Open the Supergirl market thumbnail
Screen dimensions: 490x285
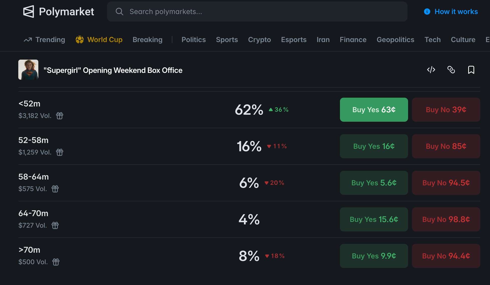coord(28,70)
